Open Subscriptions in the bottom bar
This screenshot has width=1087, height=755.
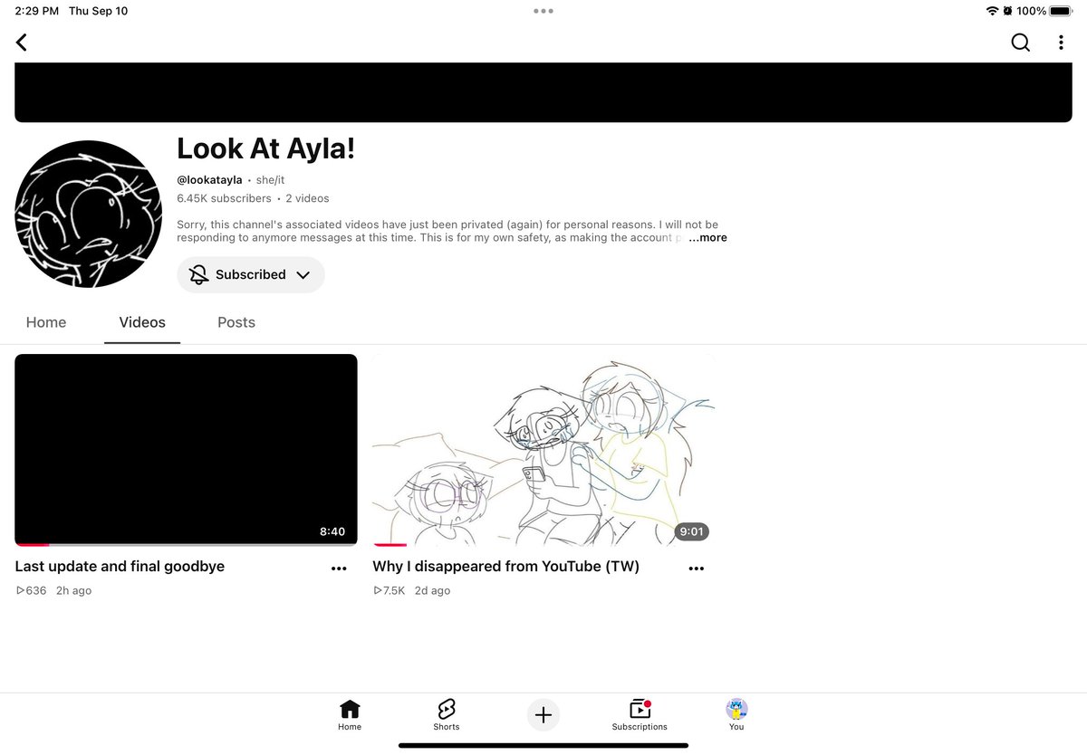pyautogui.click(x=640, y=715)
